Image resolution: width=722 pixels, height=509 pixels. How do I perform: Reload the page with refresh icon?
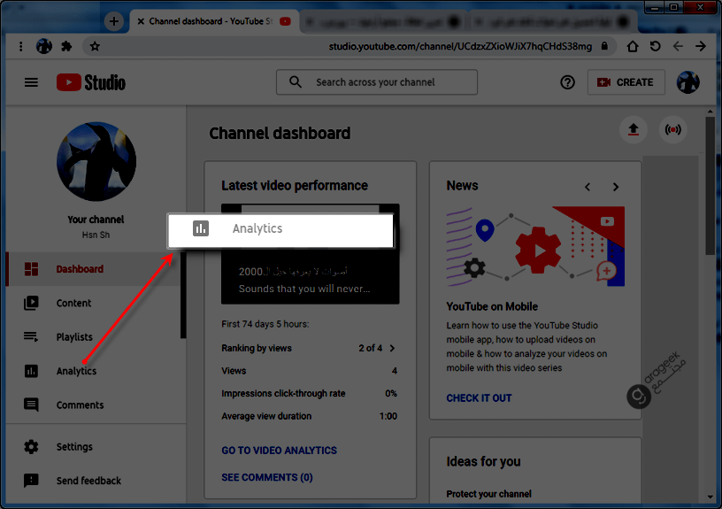point(656,46)
